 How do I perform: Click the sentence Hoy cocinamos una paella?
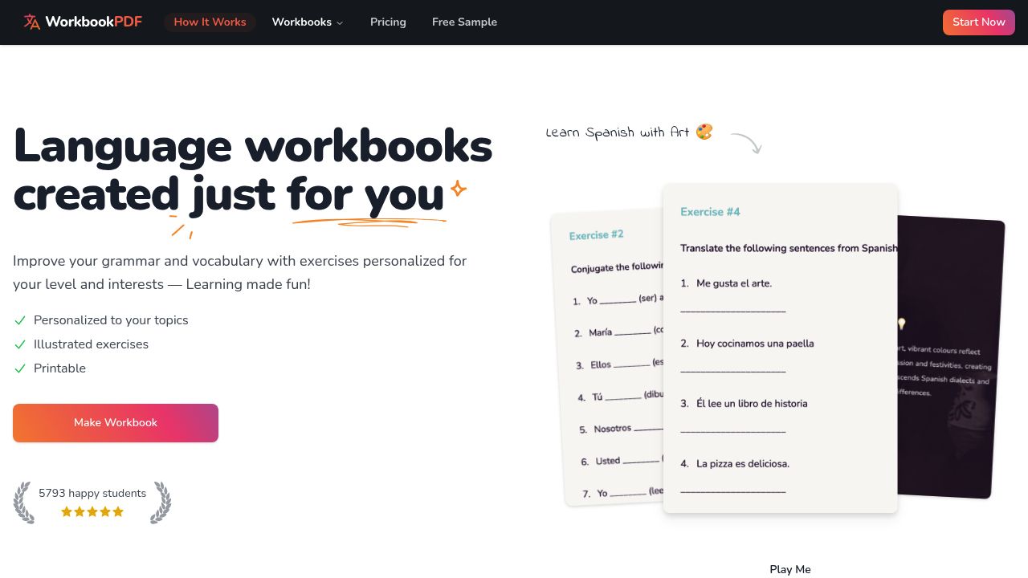pos(755,344)
